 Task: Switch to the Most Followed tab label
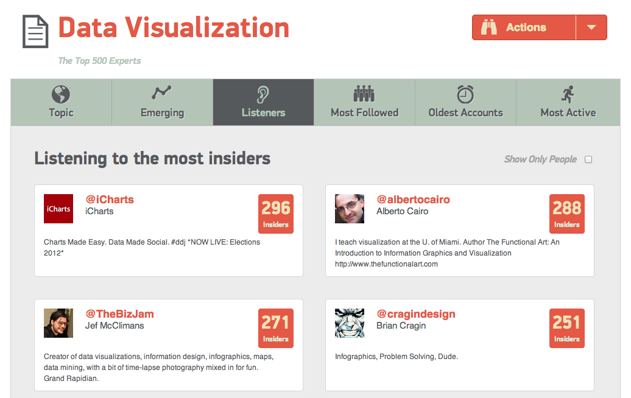(x=364, y=113)
